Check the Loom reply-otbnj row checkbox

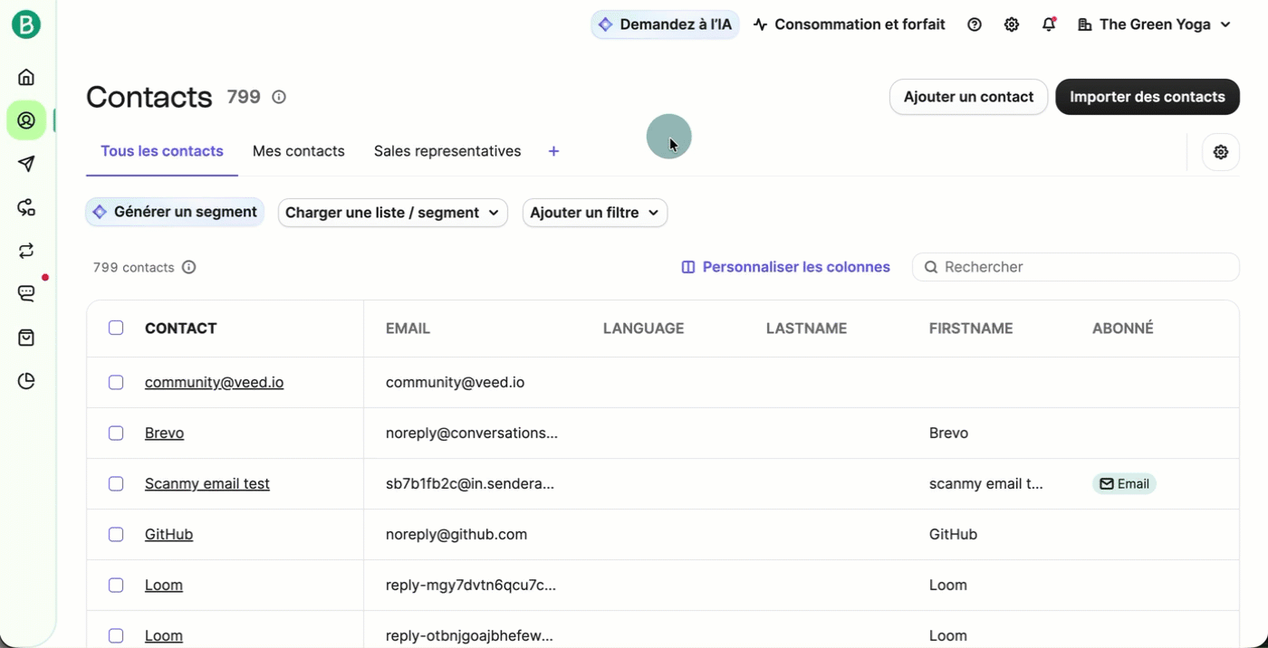(x=116, y=635)
